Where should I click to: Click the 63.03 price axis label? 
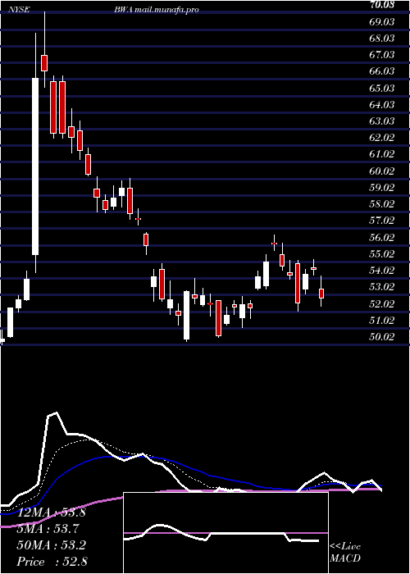click(x=382, y=121)
